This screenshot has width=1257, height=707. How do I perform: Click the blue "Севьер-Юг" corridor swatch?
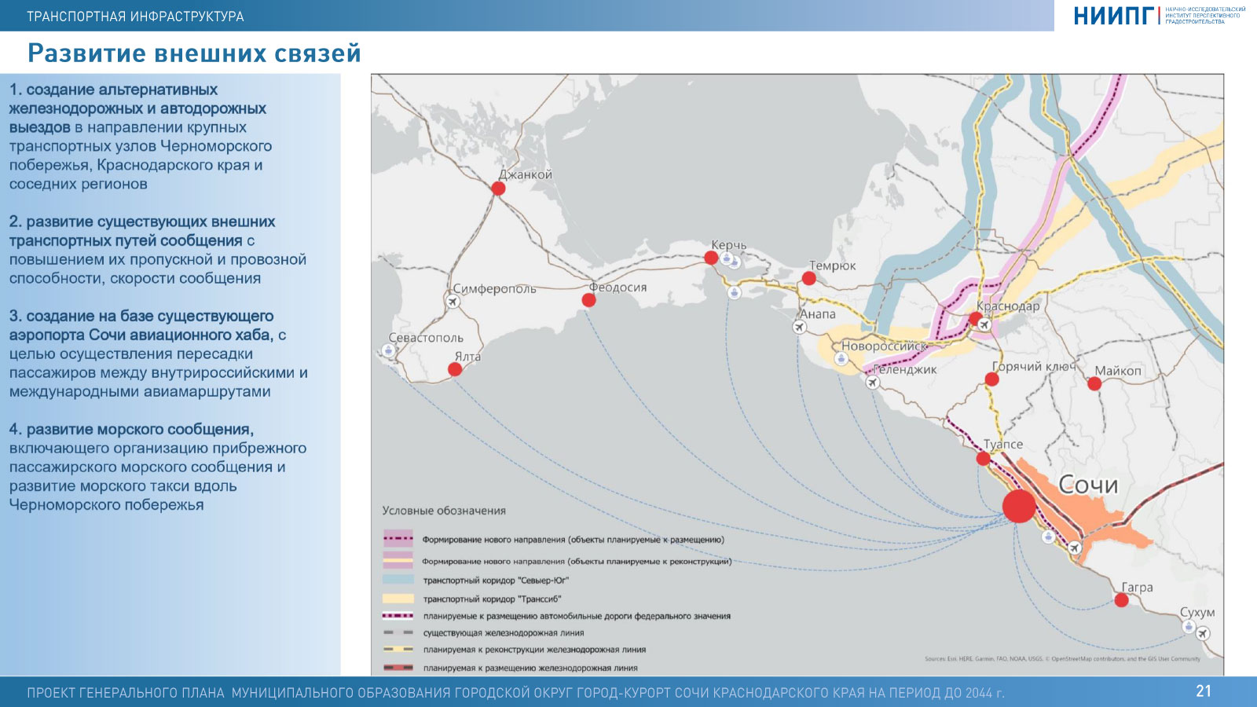[x=398, y=580]
